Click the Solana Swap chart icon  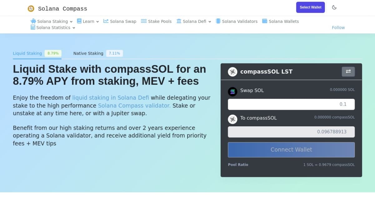[106, 21]
